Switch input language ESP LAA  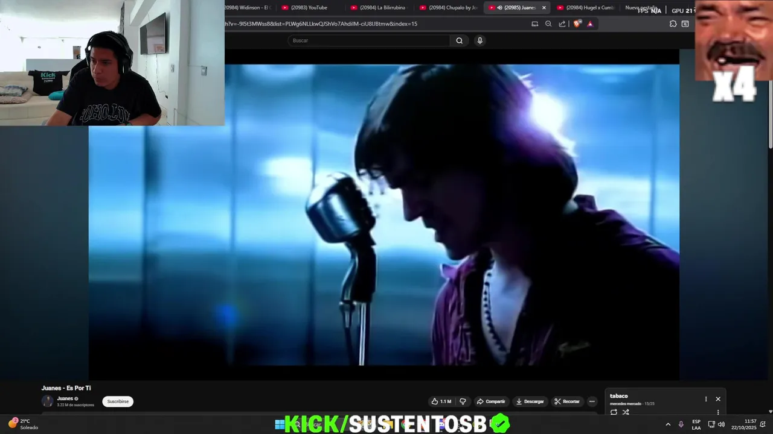coord(696,424)
